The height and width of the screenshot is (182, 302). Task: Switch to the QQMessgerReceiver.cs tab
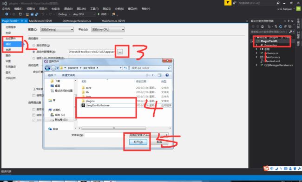click(x=77, y=21)
